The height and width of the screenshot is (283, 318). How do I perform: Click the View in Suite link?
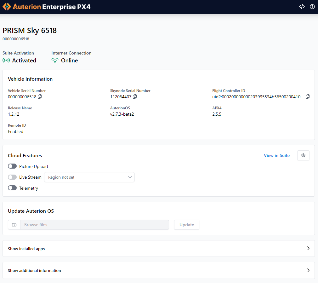pos(276,155)
